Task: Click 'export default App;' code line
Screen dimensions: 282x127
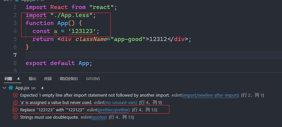Action: point(59,63)
